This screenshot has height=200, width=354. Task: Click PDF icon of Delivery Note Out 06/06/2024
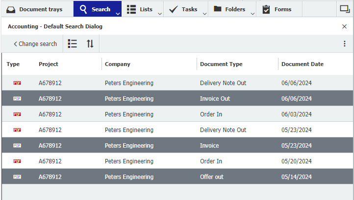pyautogui.click(x=17, y=83)
